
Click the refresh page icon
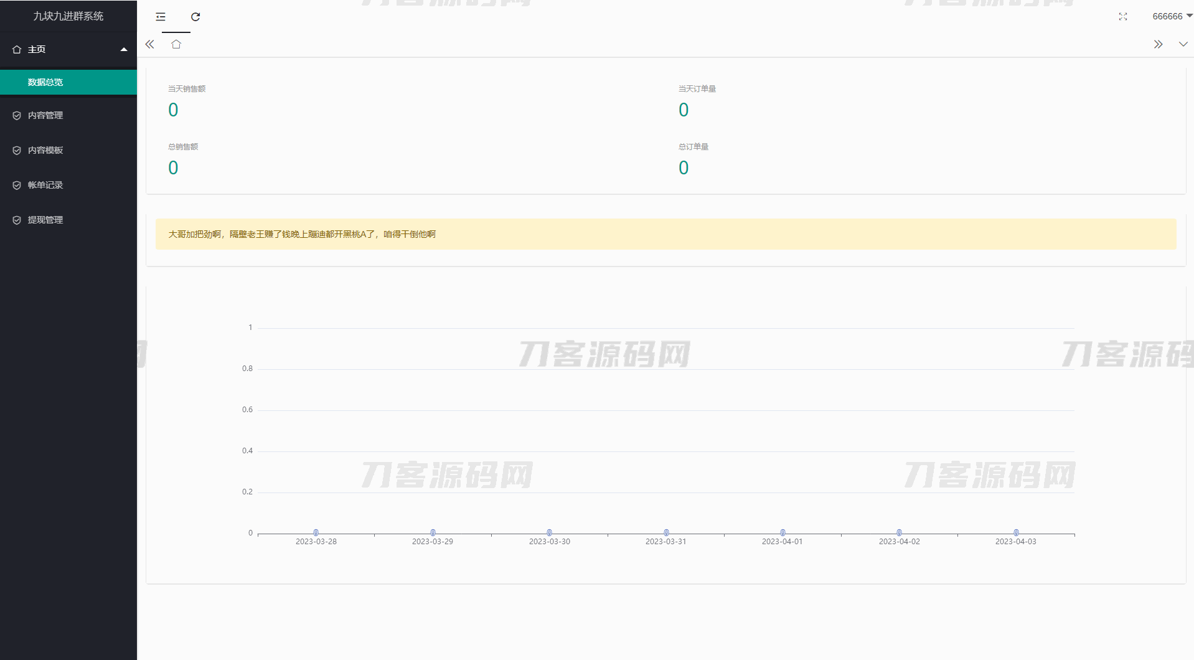(195, 17)
